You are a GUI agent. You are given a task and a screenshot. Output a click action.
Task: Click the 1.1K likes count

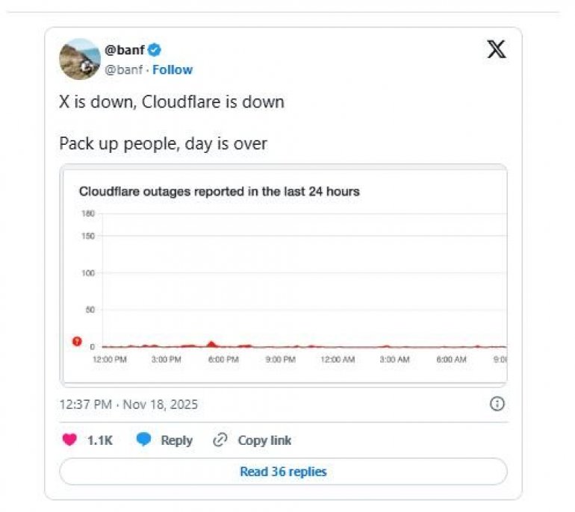(100, 440)
